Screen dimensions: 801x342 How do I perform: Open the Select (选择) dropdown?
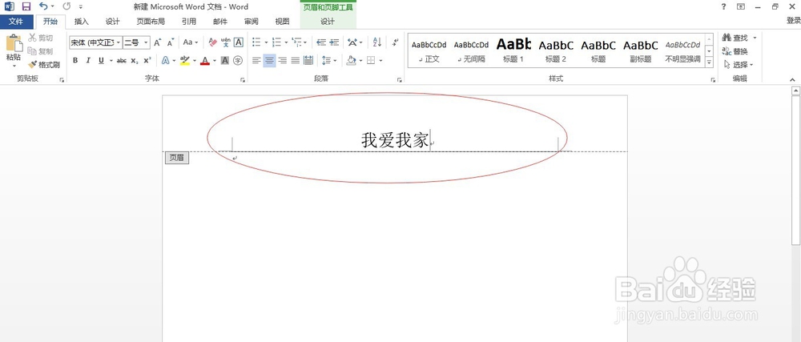coord(739,65)
